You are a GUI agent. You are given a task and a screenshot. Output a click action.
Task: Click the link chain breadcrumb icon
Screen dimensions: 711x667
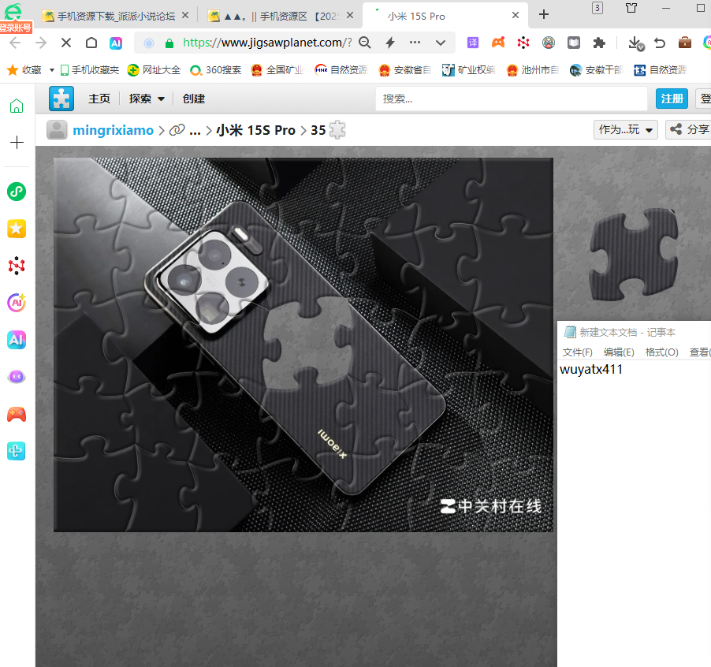click(177, 130)
